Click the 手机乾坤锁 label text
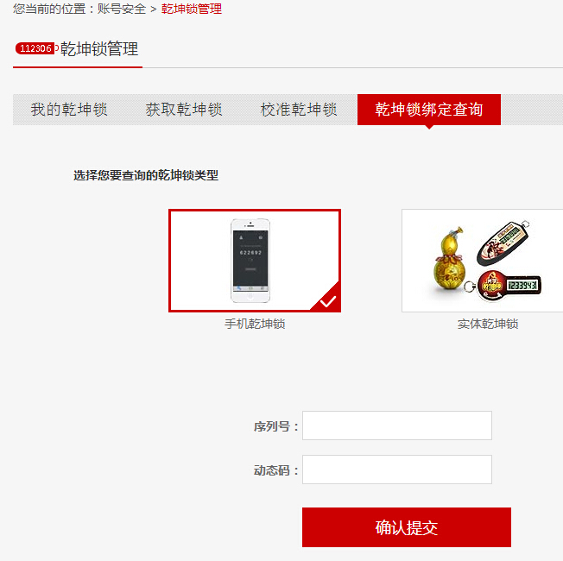 tap(255, 324)
